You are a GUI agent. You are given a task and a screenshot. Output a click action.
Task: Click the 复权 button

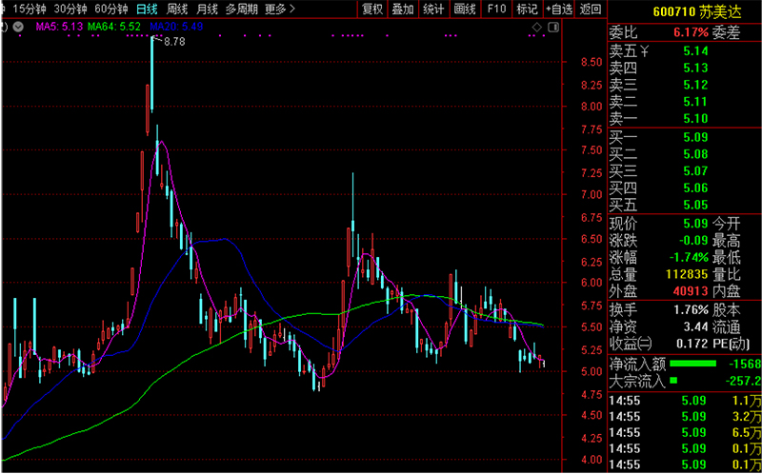coord(373,9)
